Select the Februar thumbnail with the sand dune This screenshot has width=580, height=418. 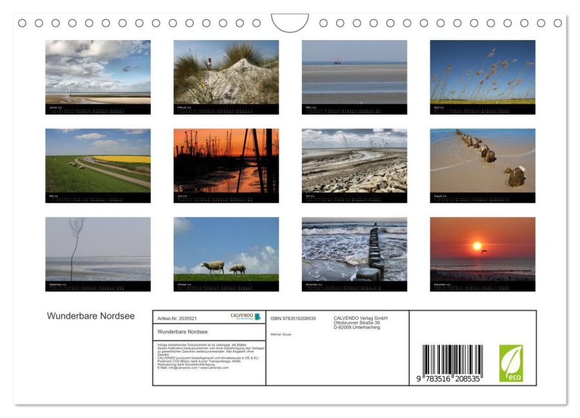(x=226, y=77)
